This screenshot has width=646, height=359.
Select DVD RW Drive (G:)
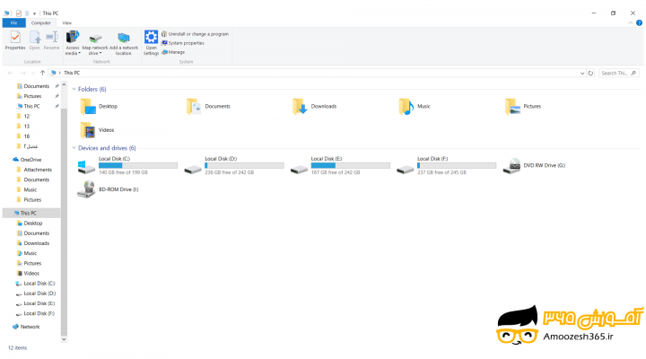(x=535, y=166)
